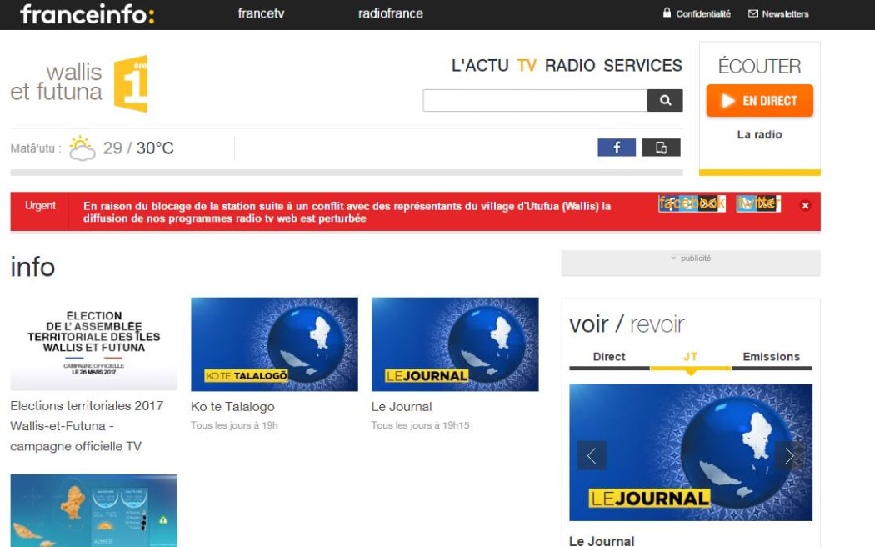This screenshot has height=547, width=875.
Task: Click the Confidentialité lock icon
Action: 667,13
